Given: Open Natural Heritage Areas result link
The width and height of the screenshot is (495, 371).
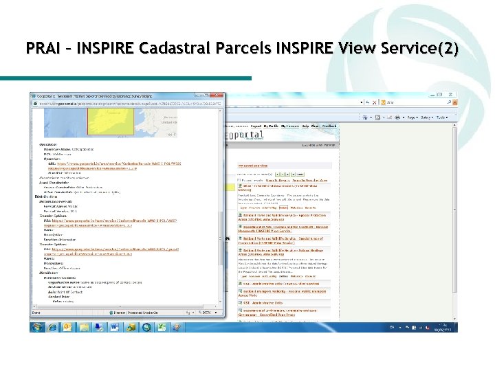Looking at the screenshot, I should pos(280,252).
